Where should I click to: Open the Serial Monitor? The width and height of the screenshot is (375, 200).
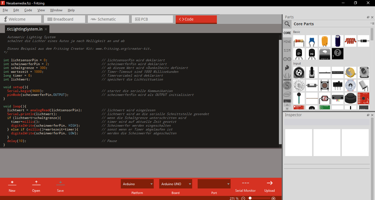click(245, 186)
